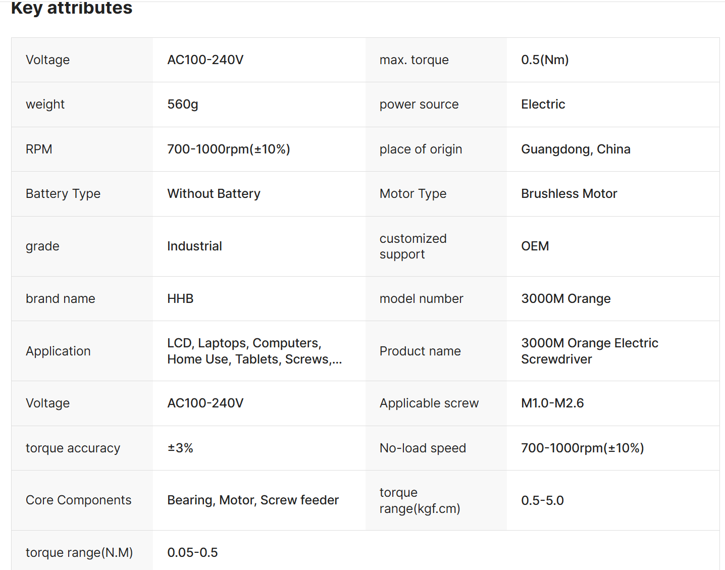Click Guangdong, China origin value
The image size is (725, 570).
[x=576, y=149]
